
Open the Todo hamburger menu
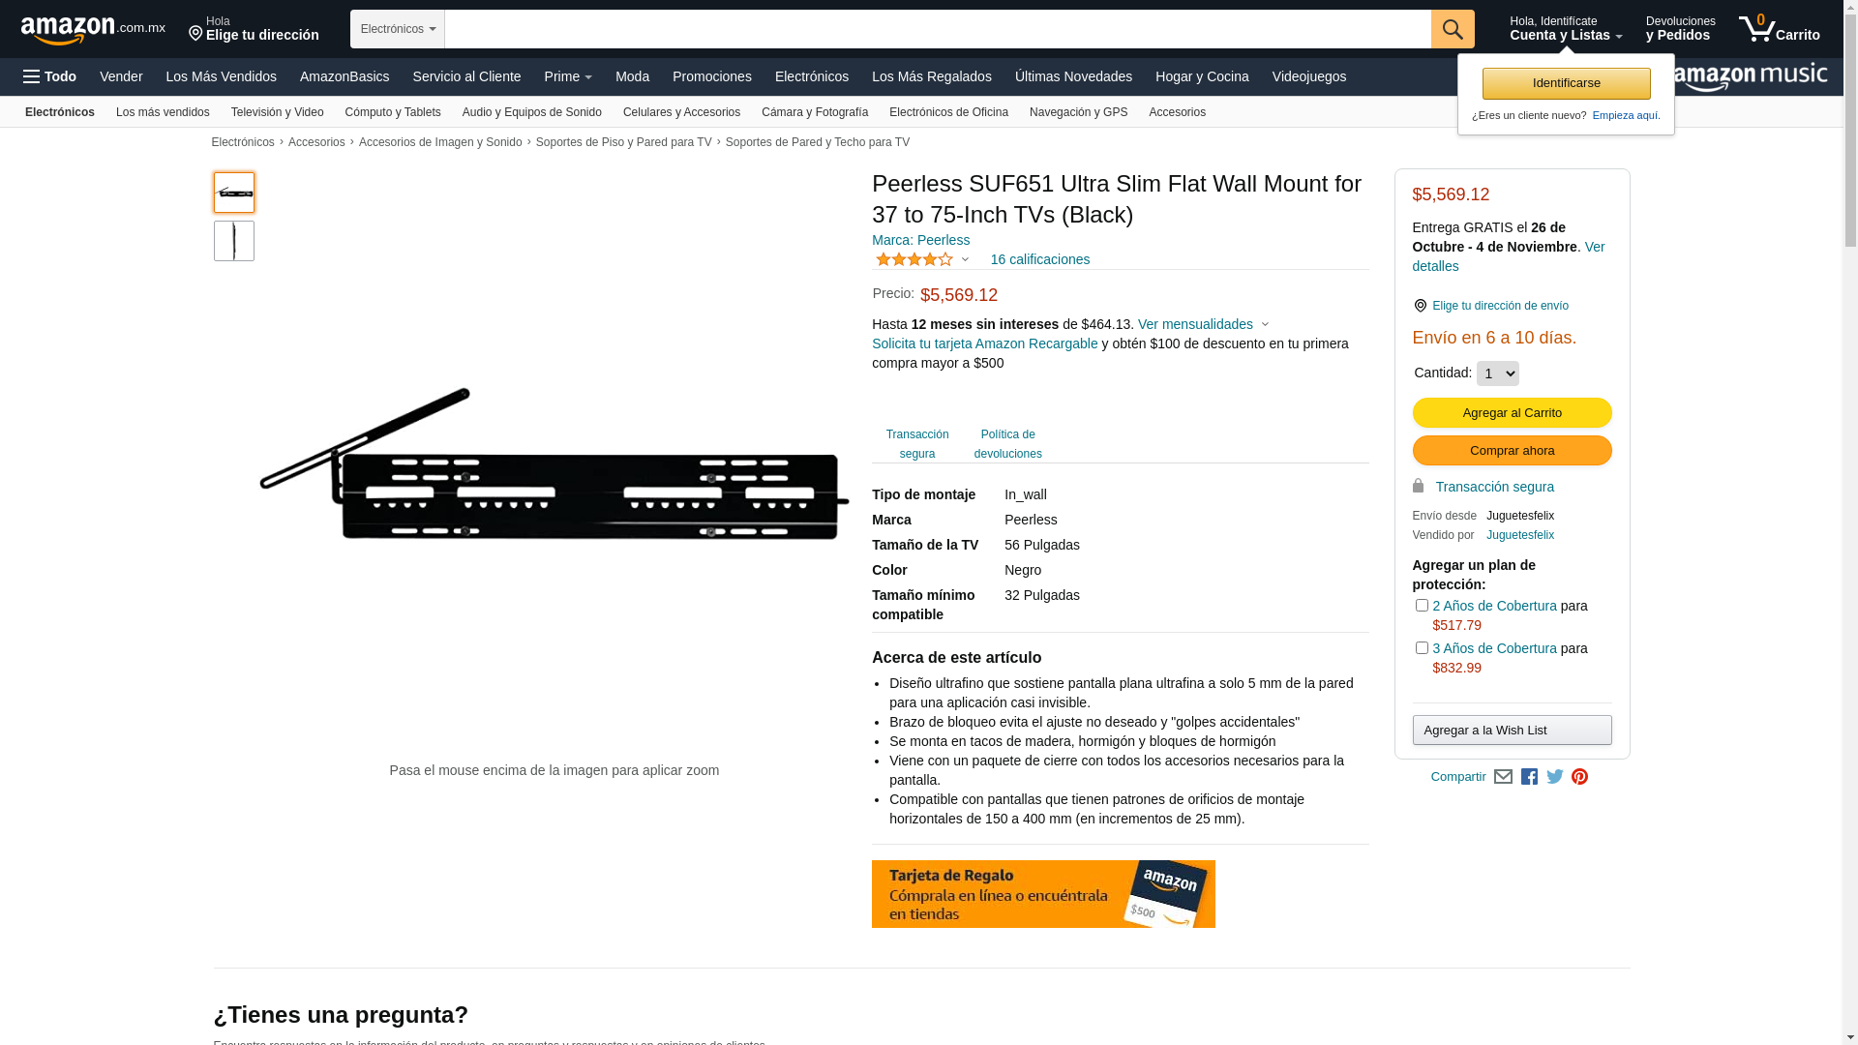point(49,76)
